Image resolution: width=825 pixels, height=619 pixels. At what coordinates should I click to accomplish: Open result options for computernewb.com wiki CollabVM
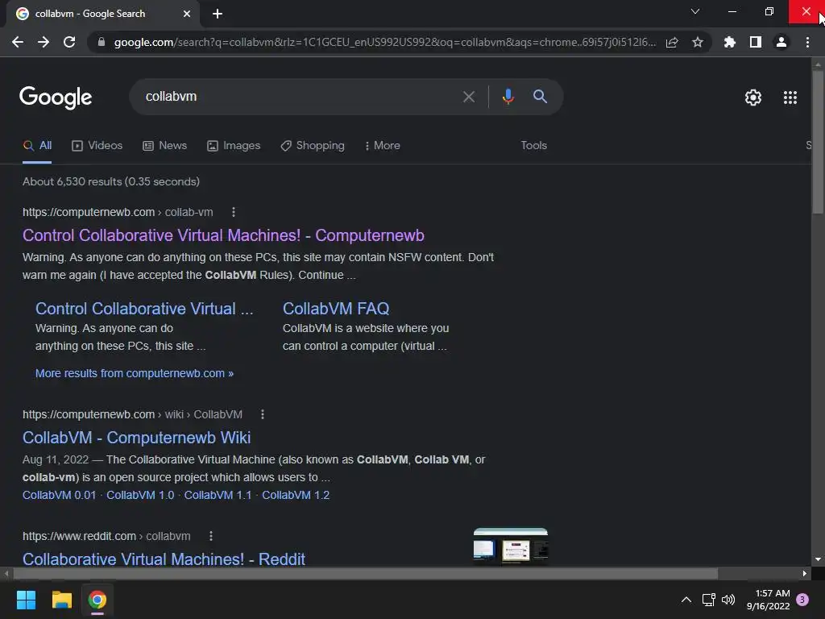[263, 415]
